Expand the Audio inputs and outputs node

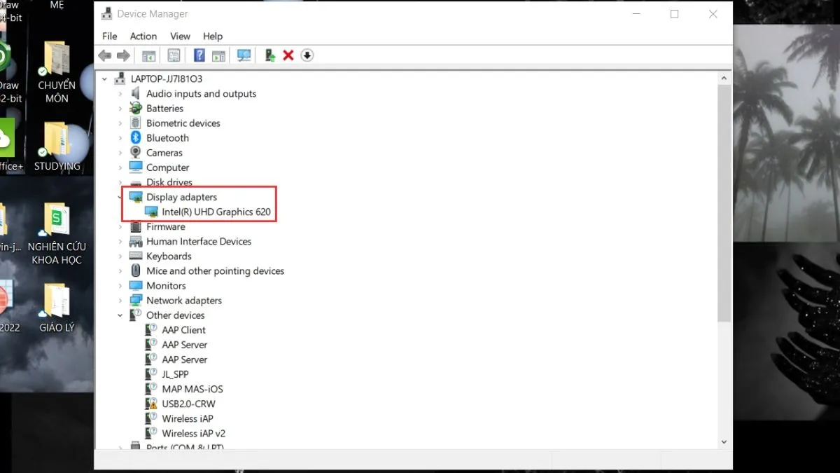click(x=120, y=94)
